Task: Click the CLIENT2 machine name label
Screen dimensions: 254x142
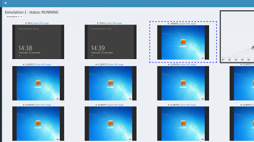Action: point(30,64)
